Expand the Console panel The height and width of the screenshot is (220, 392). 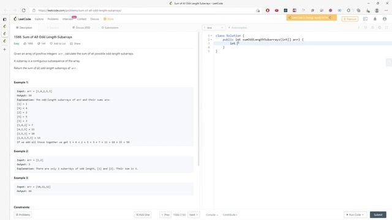pyautogui.click(x=212, y=215)
